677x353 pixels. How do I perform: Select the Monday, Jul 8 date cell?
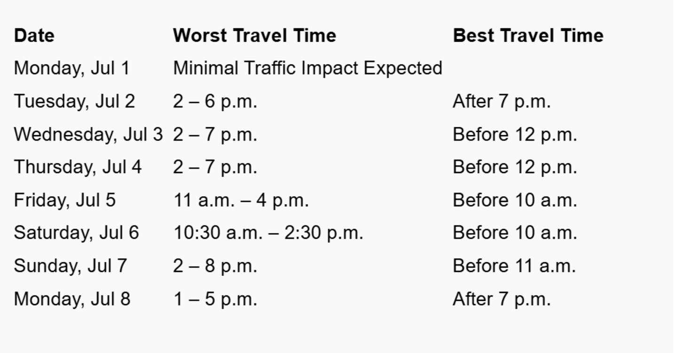tap(72, 299)
